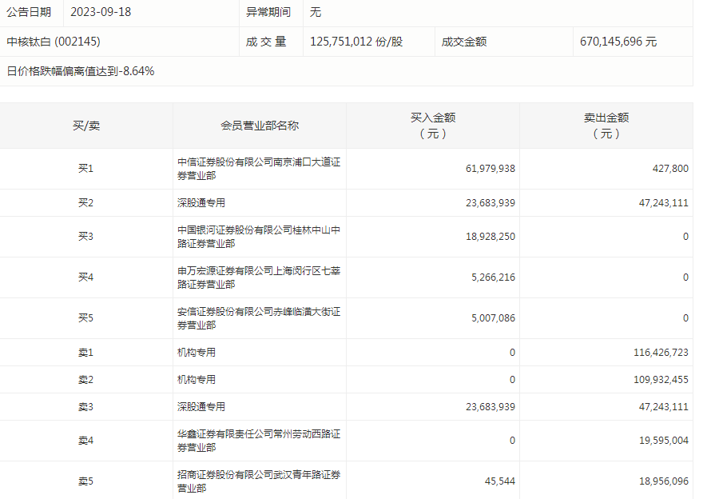Click the announcement date 2023-09-18
The height and width of the screenshot is (499, 703).
[x=101, y=12]
